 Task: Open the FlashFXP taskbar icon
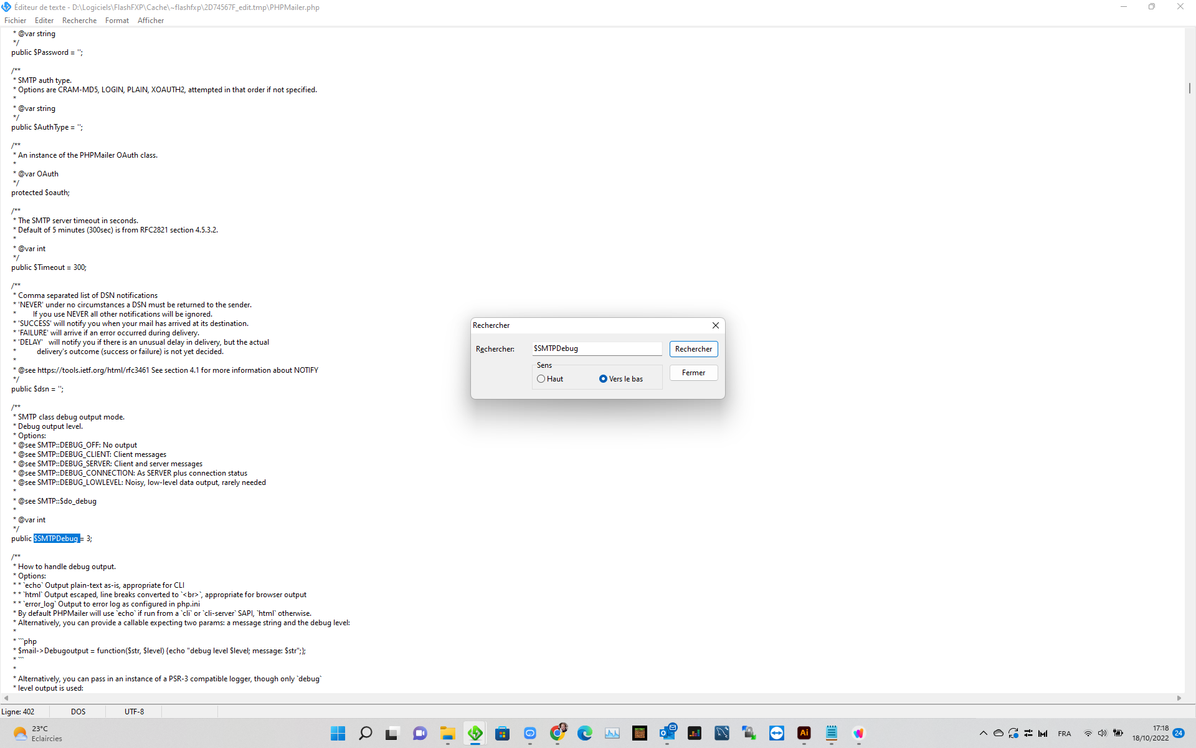point(475,733)
